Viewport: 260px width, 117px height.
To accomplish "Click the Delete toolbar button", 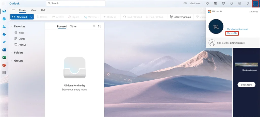I will [42, 17].
